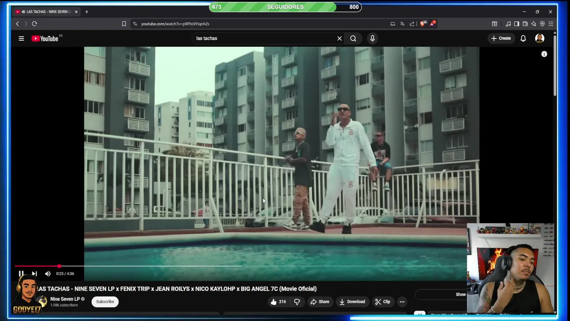
Task: Bookmark this page
Action: tap(124, 24)
